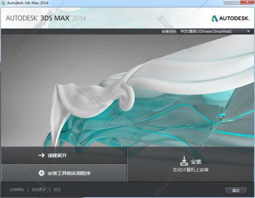This screenshot has width=255, height=198.
Task: Open the 系统要求 link
Action: pyautogui.click(x=39, y=190)
